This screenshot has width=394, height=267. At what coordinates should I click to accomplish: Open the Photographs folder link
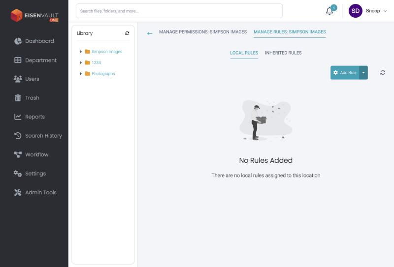point(103,74)
